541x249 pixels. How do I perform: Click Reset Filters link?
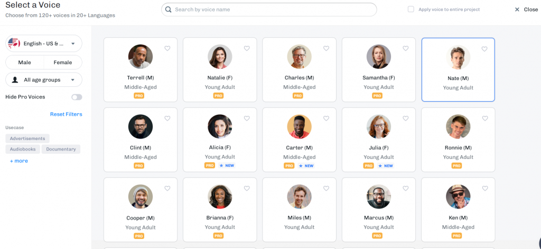tap(66, 114)
